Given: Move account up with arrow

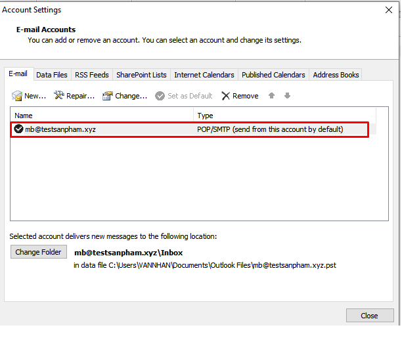Looking at the screenshot, I should (x=272, y=96).
